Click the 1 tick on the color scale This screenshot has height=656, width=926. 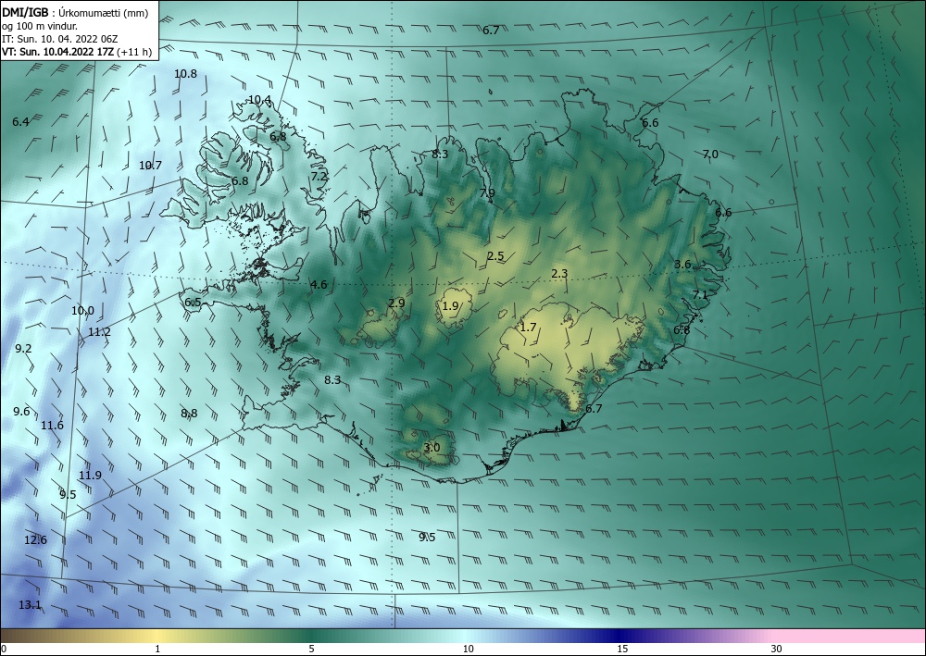point(157,650)
